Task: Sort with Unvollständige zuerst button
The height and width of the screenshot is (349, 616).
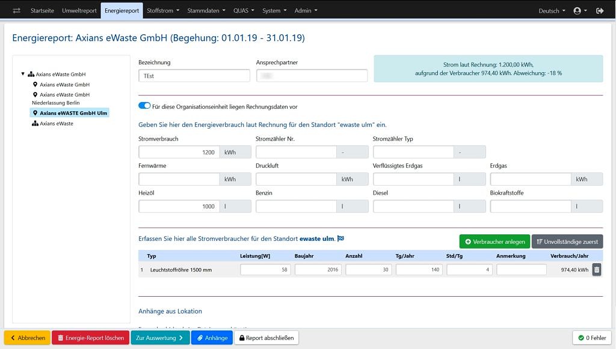Action: (x=567, y=241)
